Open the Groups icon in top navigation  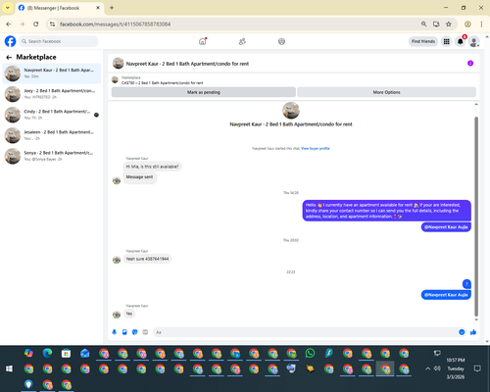point(281,41)
